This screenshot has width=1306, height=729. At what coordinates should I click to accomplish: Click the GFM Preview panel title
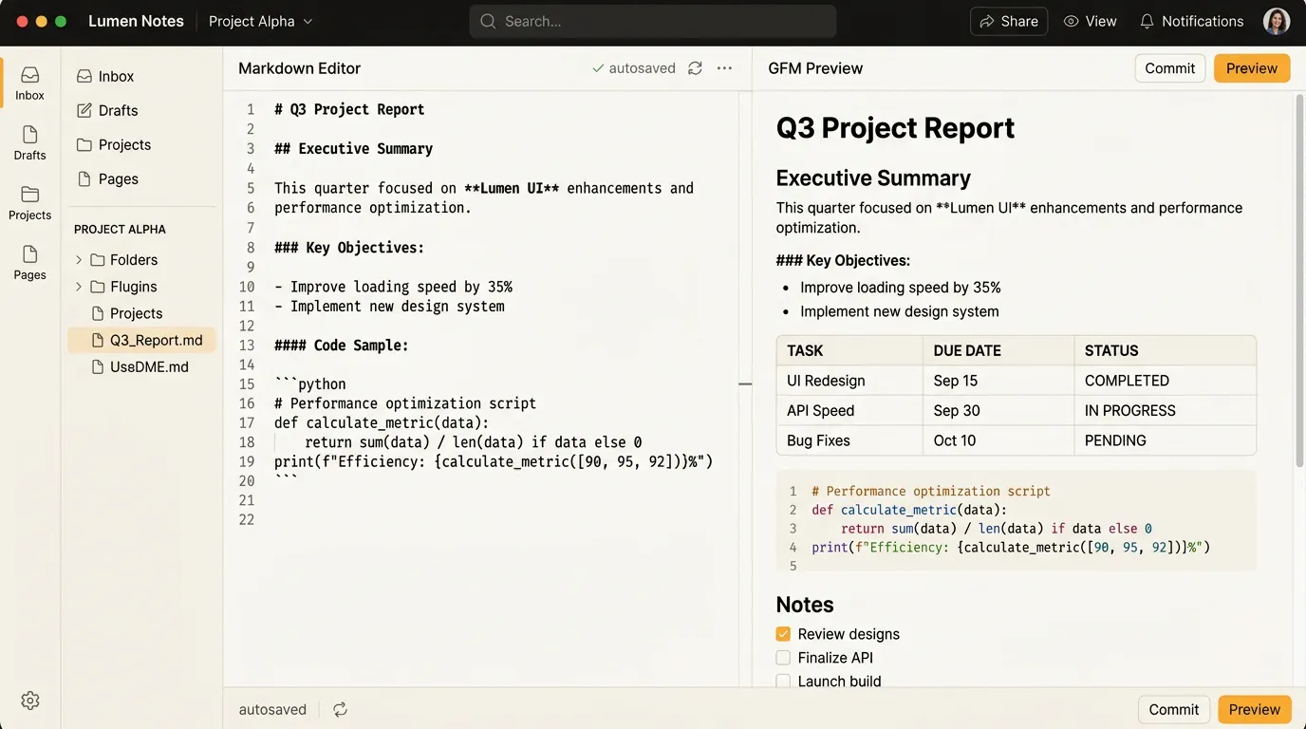coord(815,68)
